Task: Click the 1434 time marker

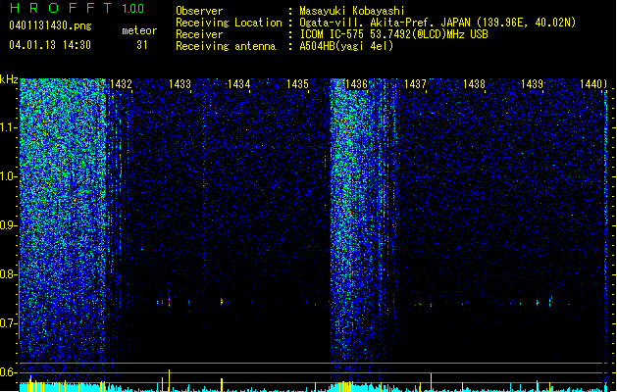Action: tap(238, 84)
